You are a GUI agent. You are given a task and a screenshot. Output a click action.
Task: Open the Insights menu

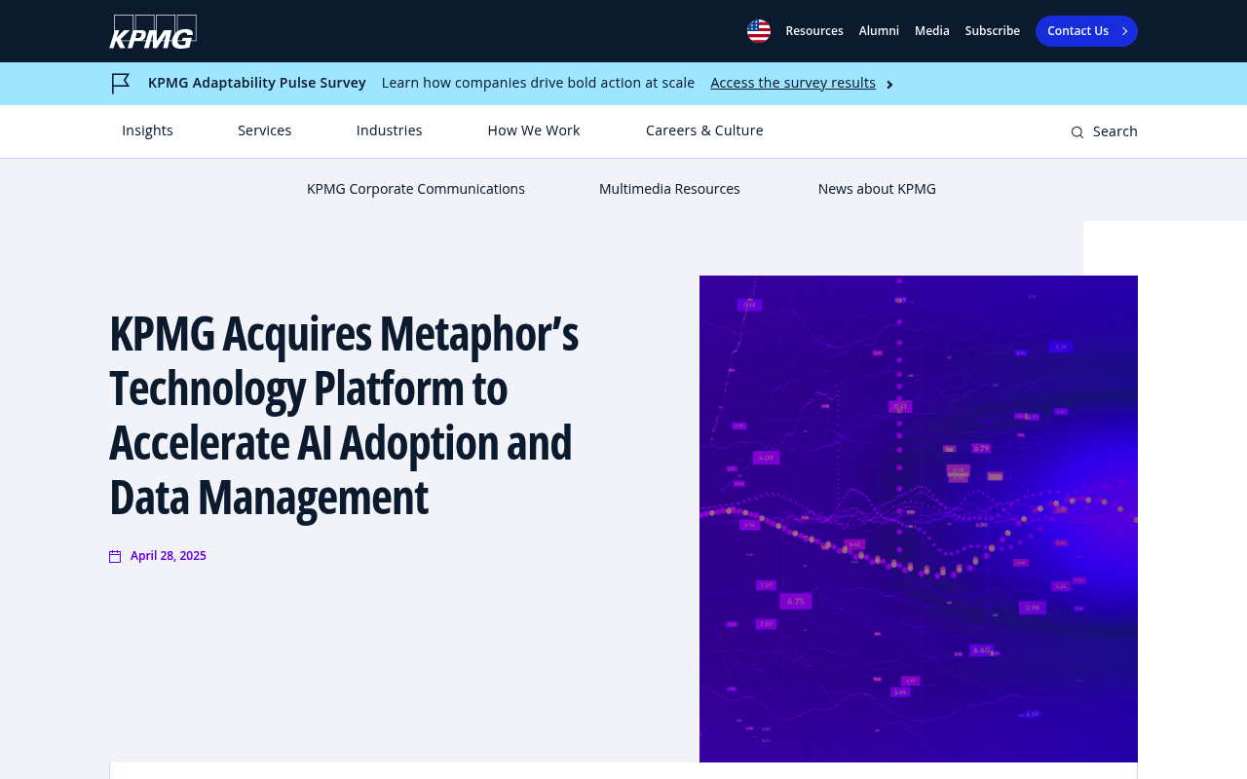click(147, 130)
